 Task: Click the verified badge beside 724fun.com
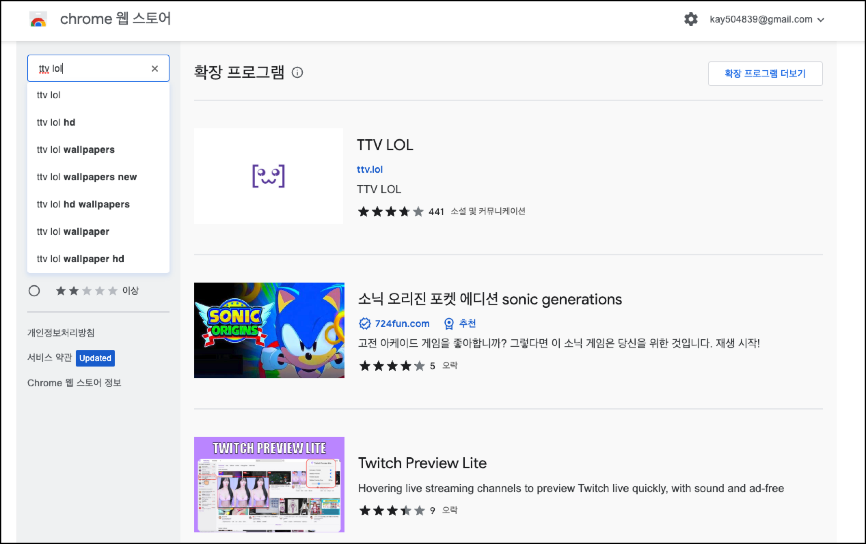point(365,324)
